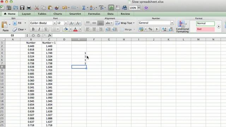This screenshot has height=127, width=226.
Task: Click the Merge button
Action: click(x=126, y=29)
